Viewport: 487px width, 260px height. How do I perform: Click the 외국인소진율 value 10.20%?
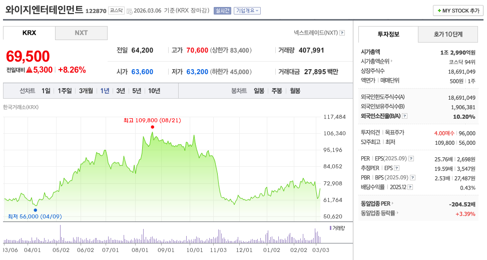(x=464, y=117)
